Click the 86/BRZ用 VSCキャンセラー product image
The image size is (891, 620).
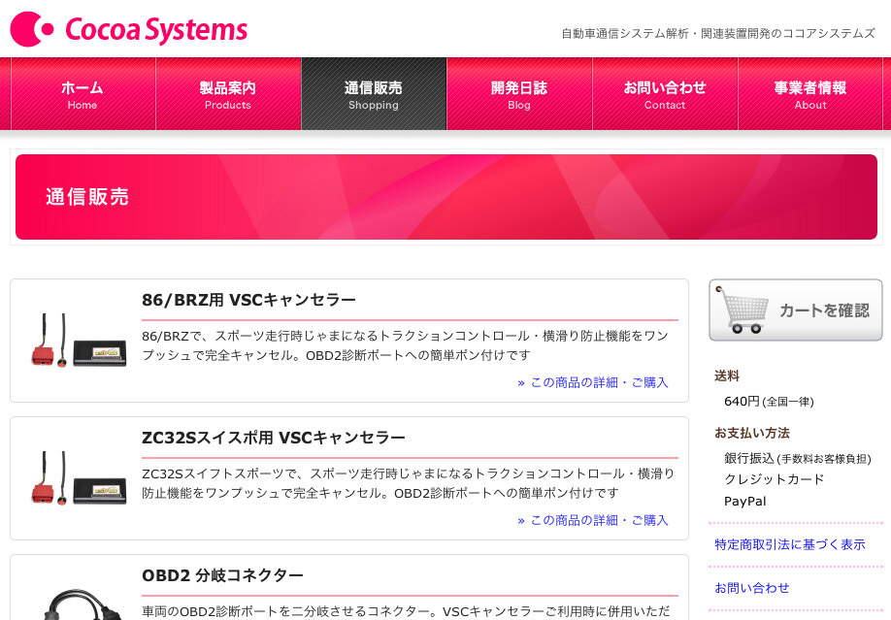(79, 341)
